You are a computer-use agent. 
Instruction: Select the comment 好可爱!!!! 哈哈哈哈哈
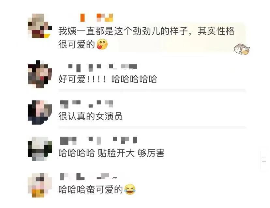(x=108, y=79)
